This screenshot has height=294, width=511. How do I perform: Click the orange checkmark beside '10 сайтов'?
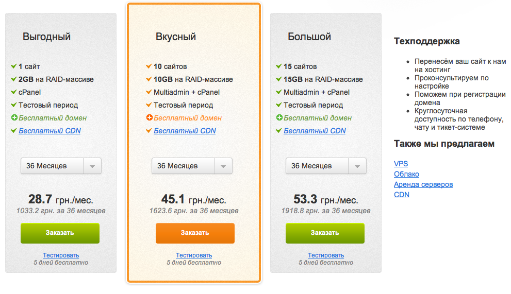coord(149,66)
